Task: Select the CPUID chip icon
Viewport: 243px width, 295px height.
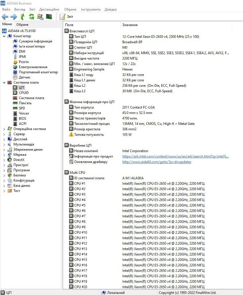Action: pyautogui.click(x=15, y=93)
